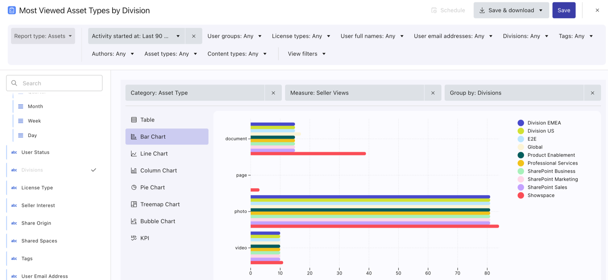Select the Column Chart icon
Viewport: 608px width, 280px height.
click(x=134, y=171)
